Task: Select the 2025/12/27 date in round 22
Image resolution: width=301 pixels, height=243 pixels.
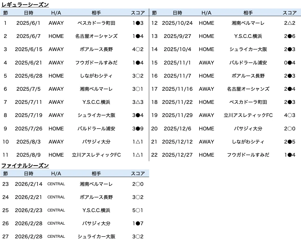Action: coord(177,155)
